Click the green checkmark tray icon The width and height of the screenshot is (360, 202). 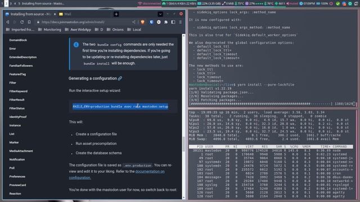tap(337, 3)
